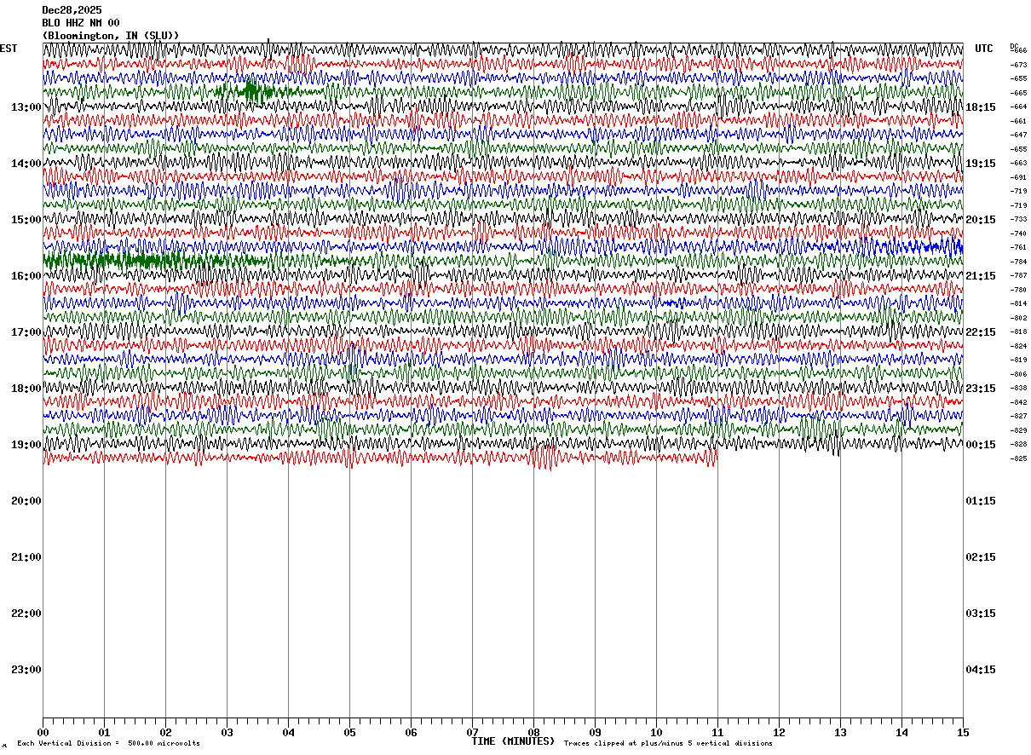
Task: Click the DC offset value -824
Action: tap(1018, 346)
